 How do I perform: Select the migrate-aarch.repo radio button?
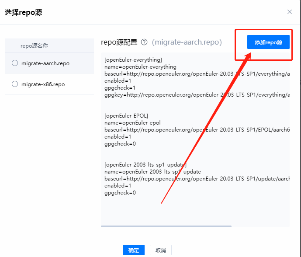pos(15,63)
